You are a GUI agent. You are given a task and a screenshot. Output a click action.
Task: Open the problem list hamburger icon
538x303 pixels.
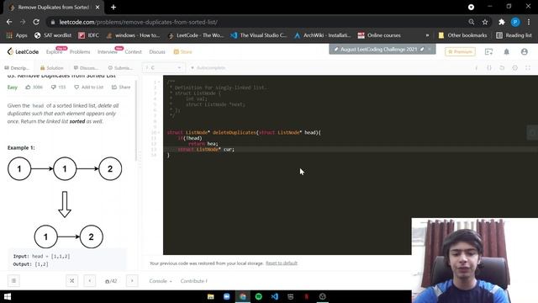click(x=13, y=280)
